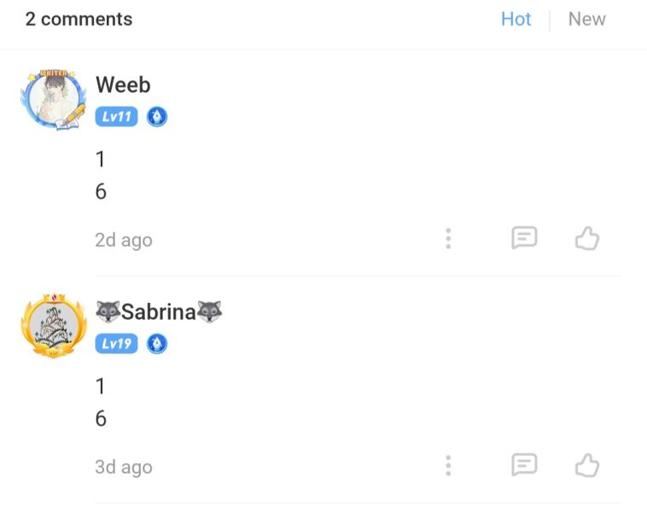This screenshot has height=512, width=647.
Task: Open Sabrina's profile via username
Action: click(159, 311)
